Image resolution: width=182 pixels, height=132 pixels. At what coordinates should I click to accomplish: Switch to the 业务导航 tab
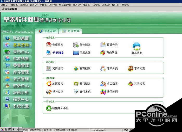point(47,31)
